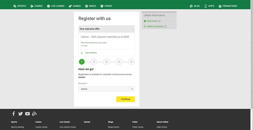Click the Poker cards icon
Viewport: 253px width, 130px height.
point(102,6)
